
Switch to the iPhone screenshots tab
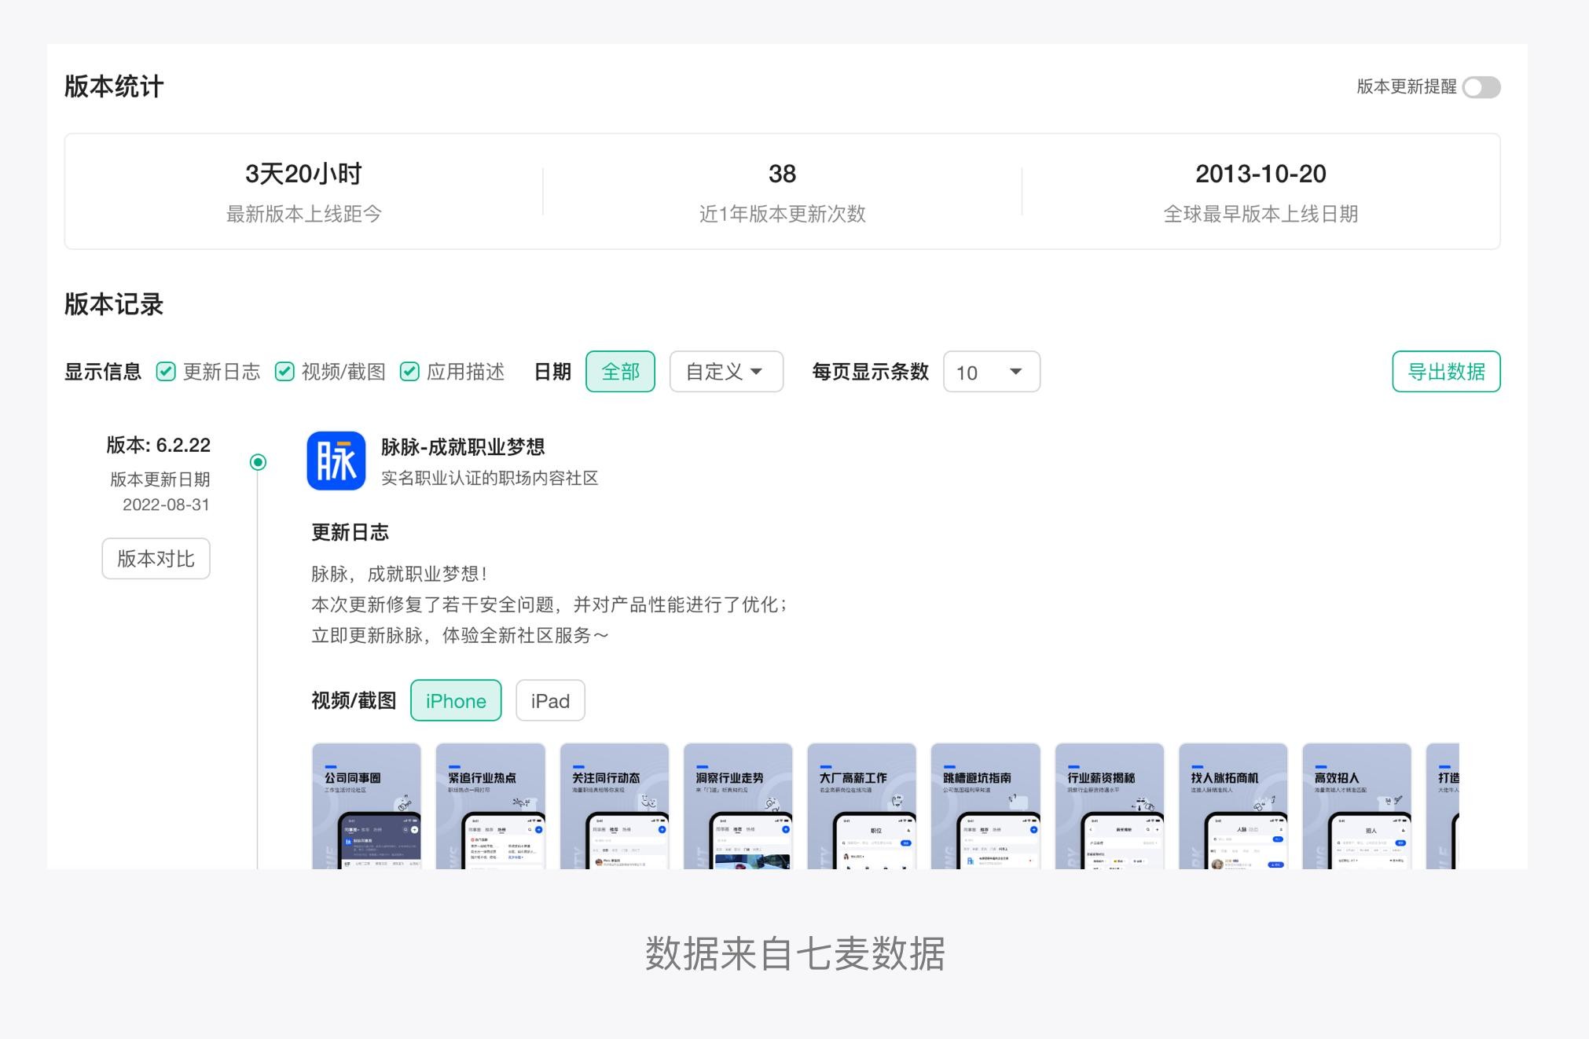tap(456, 700)
